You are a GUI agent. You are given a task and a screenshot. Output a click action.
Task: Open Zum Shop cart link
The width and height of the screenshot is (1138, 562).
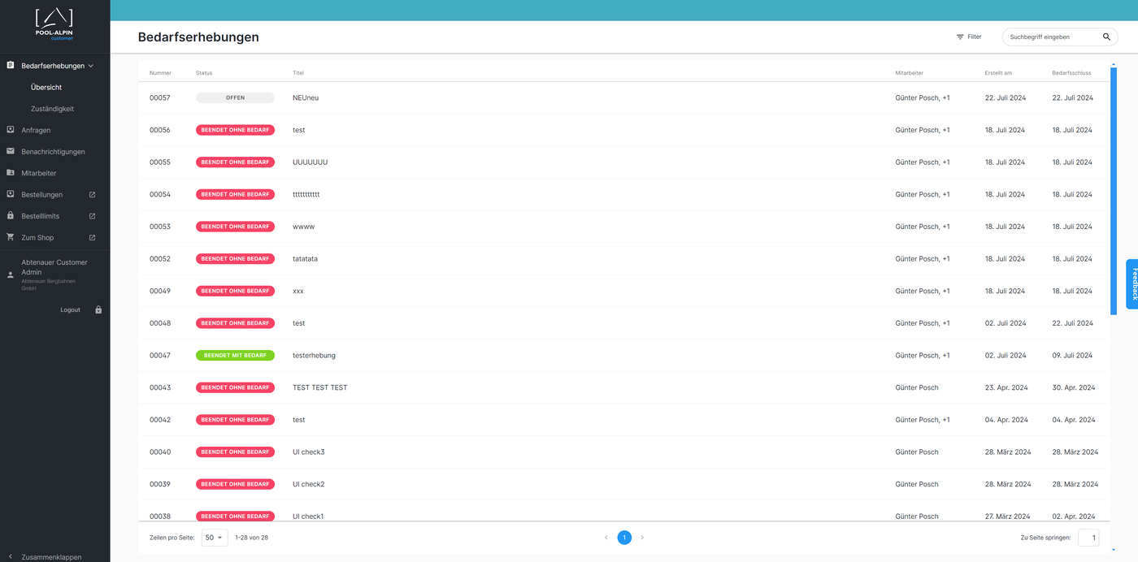point(37,238)
